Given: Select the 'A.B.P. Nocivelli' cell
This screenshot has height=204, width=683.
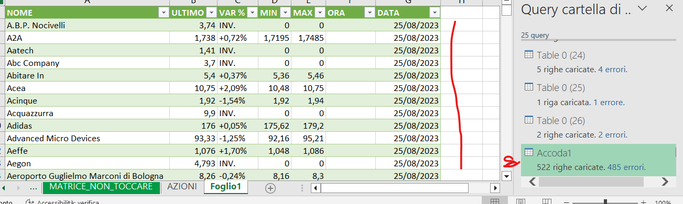Looking at the screenshot, I should tap(87, 25).
